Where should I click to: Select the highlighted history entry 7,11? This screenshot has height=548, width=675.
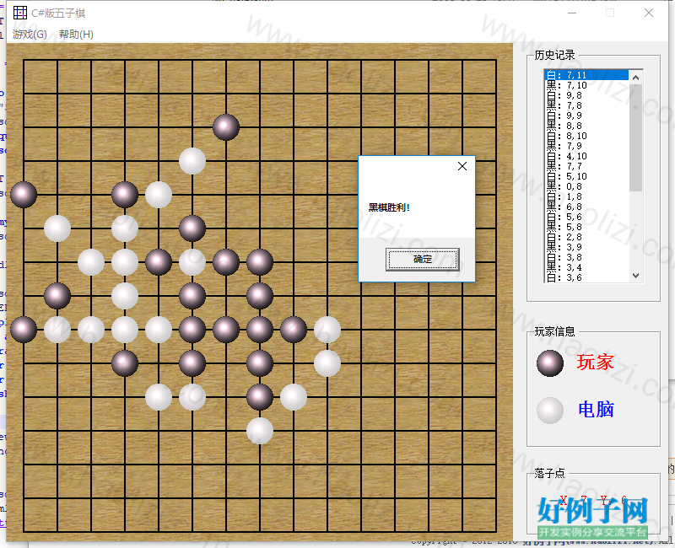point(586,75)
